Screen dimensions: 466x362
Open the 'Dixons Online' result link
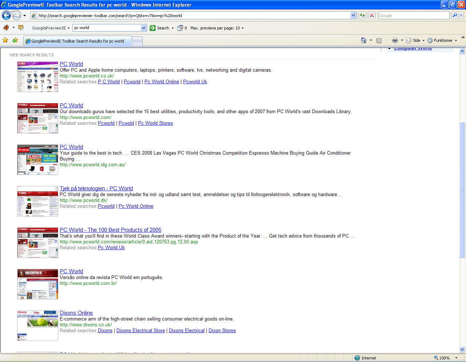coord(76,313)
